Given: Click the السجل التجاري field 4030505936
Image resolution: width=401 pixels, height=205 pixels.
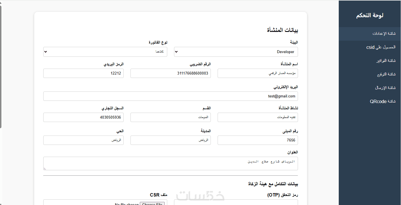Looking at the screenshot, I should [x=83, y=117].
